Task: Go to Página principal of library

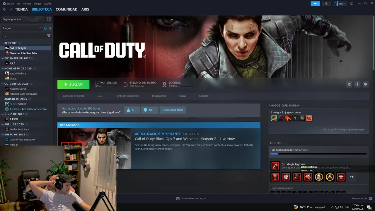Action: coord(23,19)
